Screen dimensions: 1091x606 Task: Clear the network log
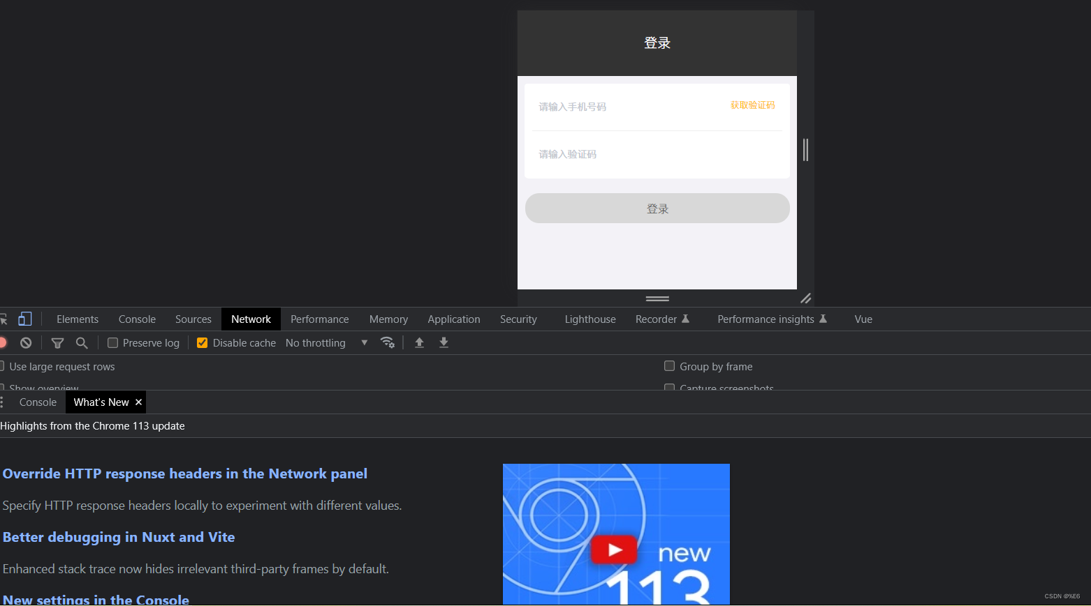pos(26,342)
